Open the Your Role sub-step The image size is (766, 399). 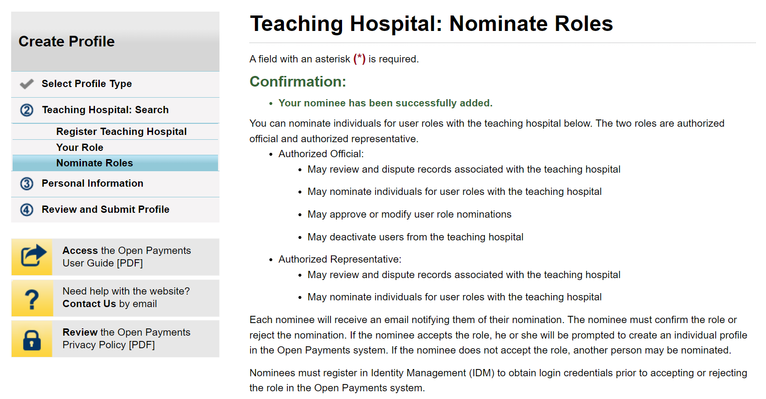79,148
